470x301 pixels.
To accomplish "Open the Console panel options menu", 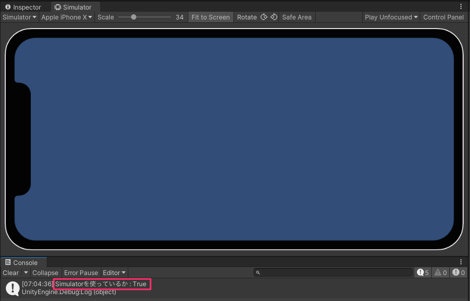I will 461,262.
